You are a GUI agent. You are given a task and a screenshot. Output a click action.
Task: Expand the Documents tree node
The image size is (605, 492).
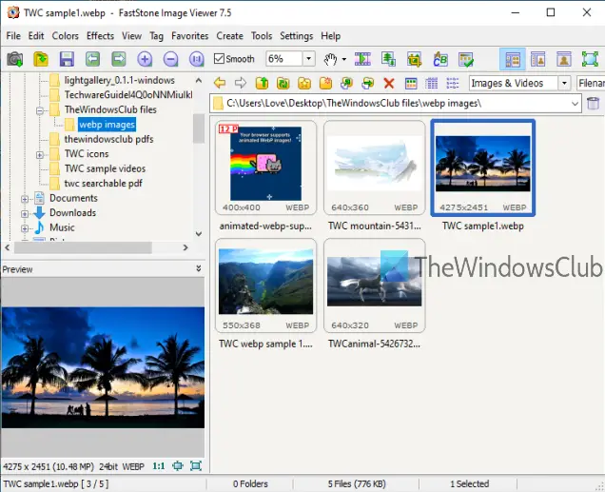click(x=25, y=199)
